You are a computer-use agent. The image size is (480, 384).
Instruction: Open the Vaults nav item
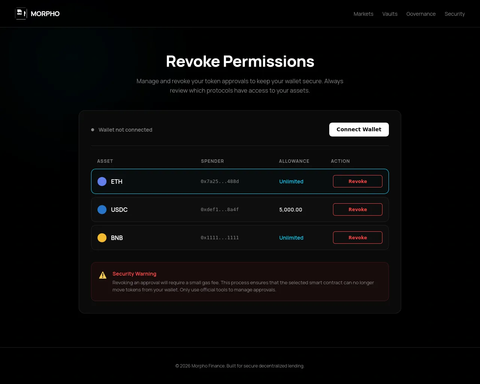390,14
